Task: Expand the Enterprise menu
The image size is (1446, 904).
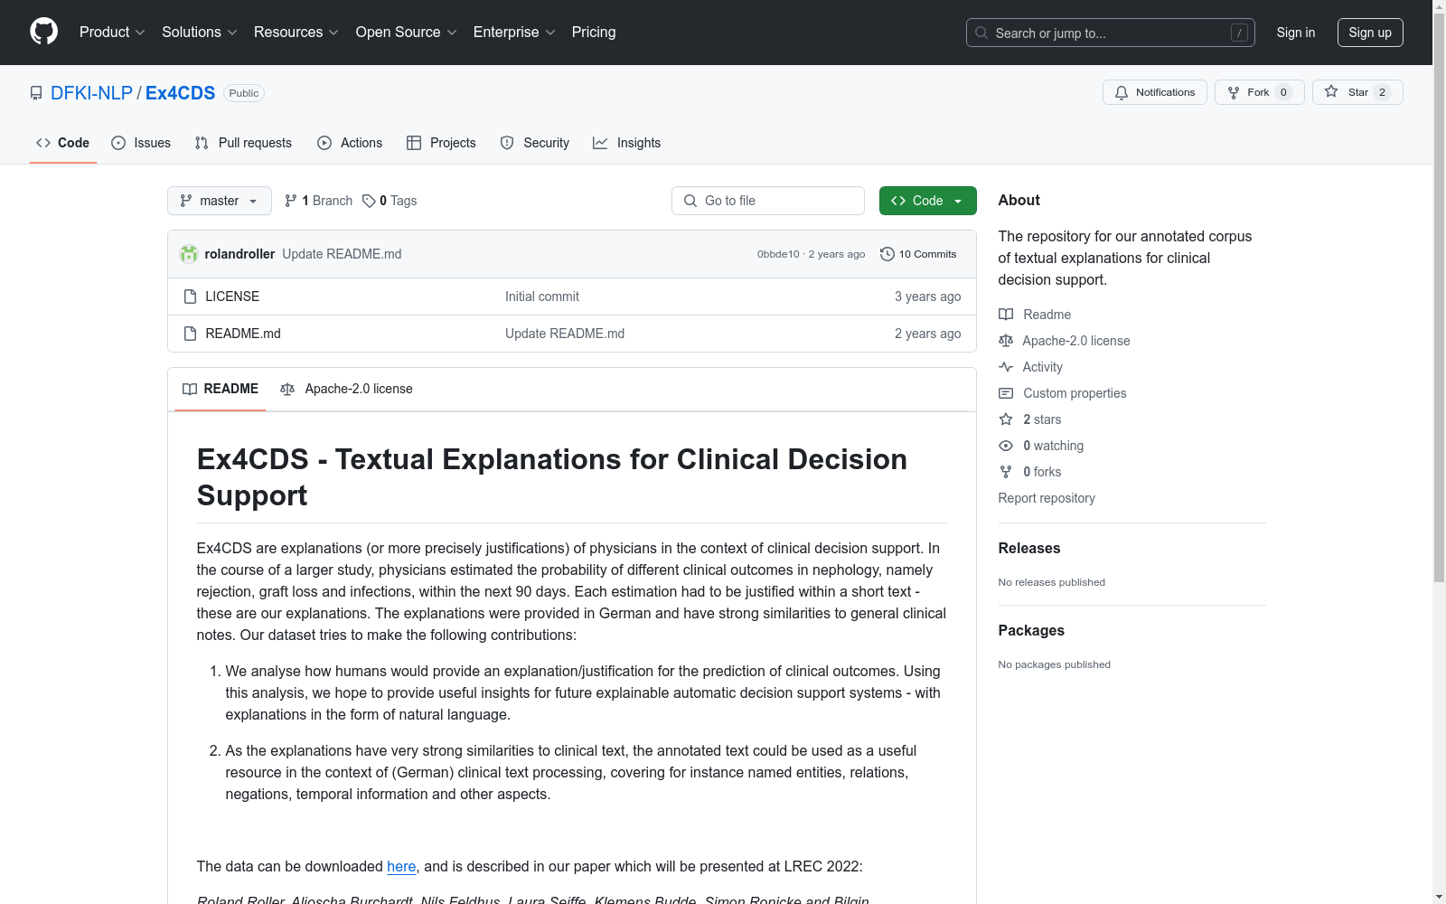Action: tap(514, 32)
